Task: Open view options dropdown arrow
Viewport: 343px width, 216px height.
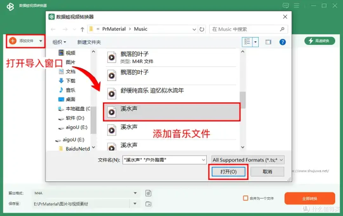Action: pos(255,42)
